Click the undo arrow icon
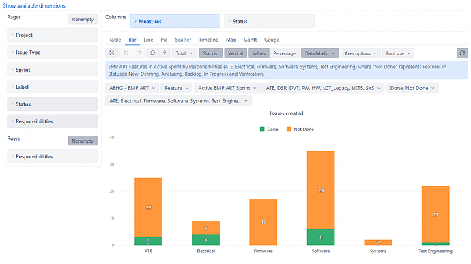471x264 pixels. click(x=126, y=53)
